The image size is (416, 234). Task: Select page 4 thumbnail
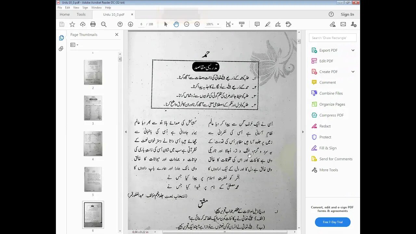[x=93, y=144]
